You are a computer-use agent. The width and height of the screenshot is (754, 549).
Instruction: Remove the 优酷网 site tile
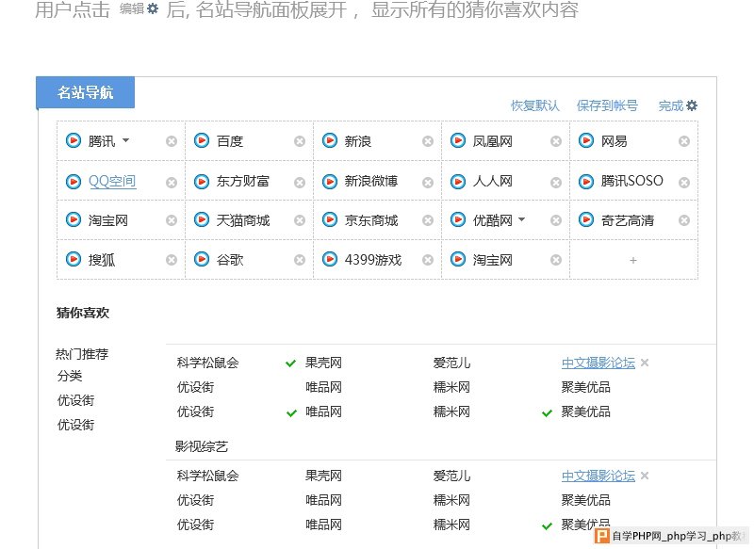tap(556, 220)
